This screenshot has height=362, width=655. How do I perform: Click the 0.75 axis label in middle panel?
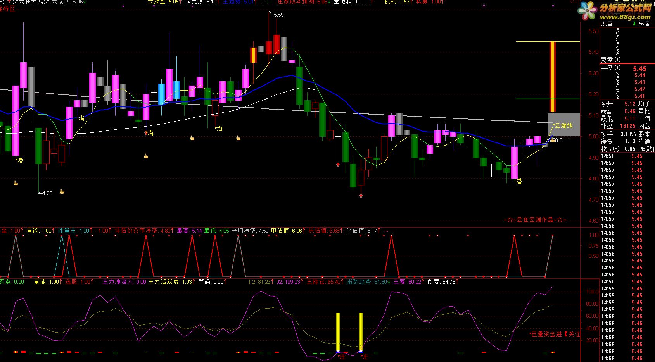(593, 246)
